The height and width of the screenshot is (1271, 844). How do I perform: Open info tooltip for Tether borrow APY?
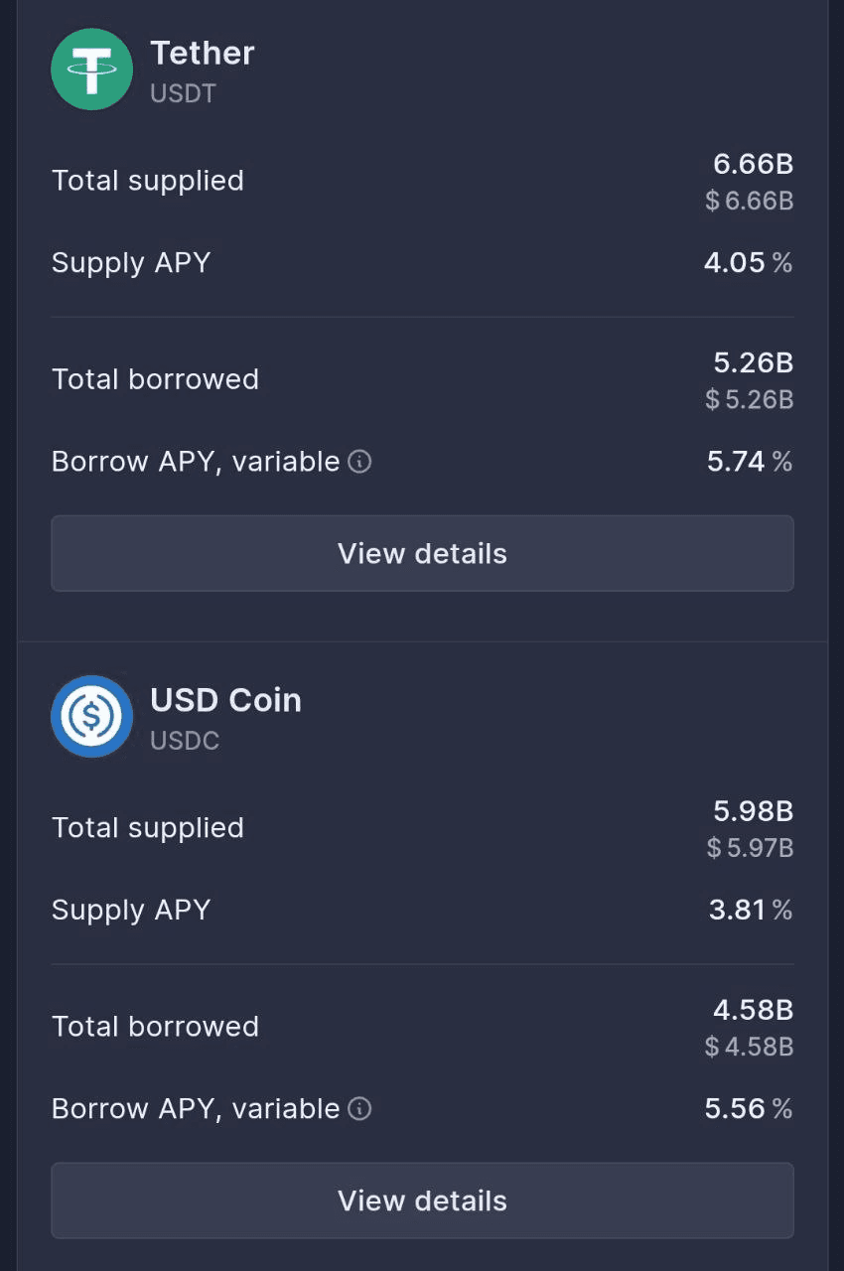tap(360, 462)
